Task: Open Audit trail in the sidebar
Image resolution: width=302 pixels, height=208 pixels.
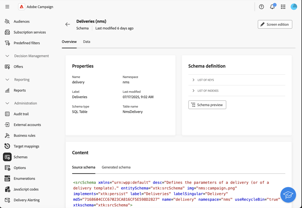Action: 21,114
